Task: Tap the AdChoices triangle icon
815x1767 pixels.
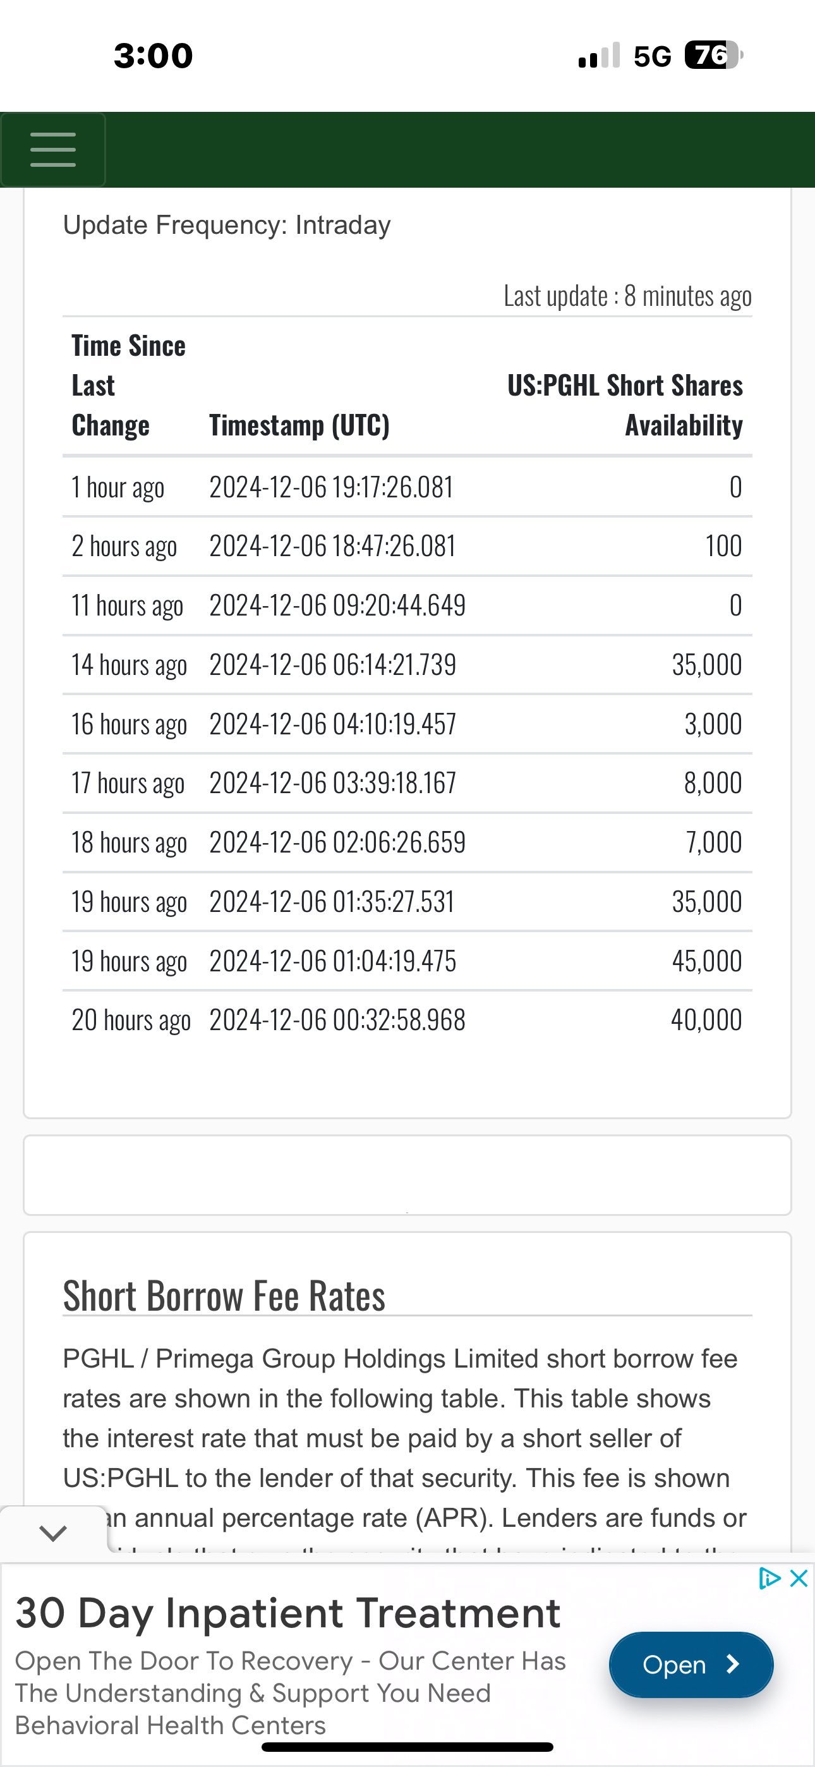Action: pyautogui.click(x=770, y=1579)
